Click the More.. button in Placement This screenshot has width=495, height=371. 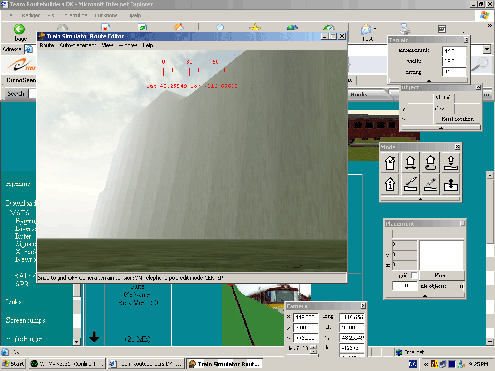pyautogui.click(x=442, y=275)
